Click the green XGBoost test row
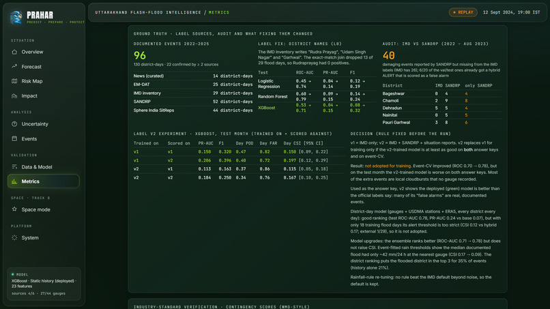 coord(317,108)
